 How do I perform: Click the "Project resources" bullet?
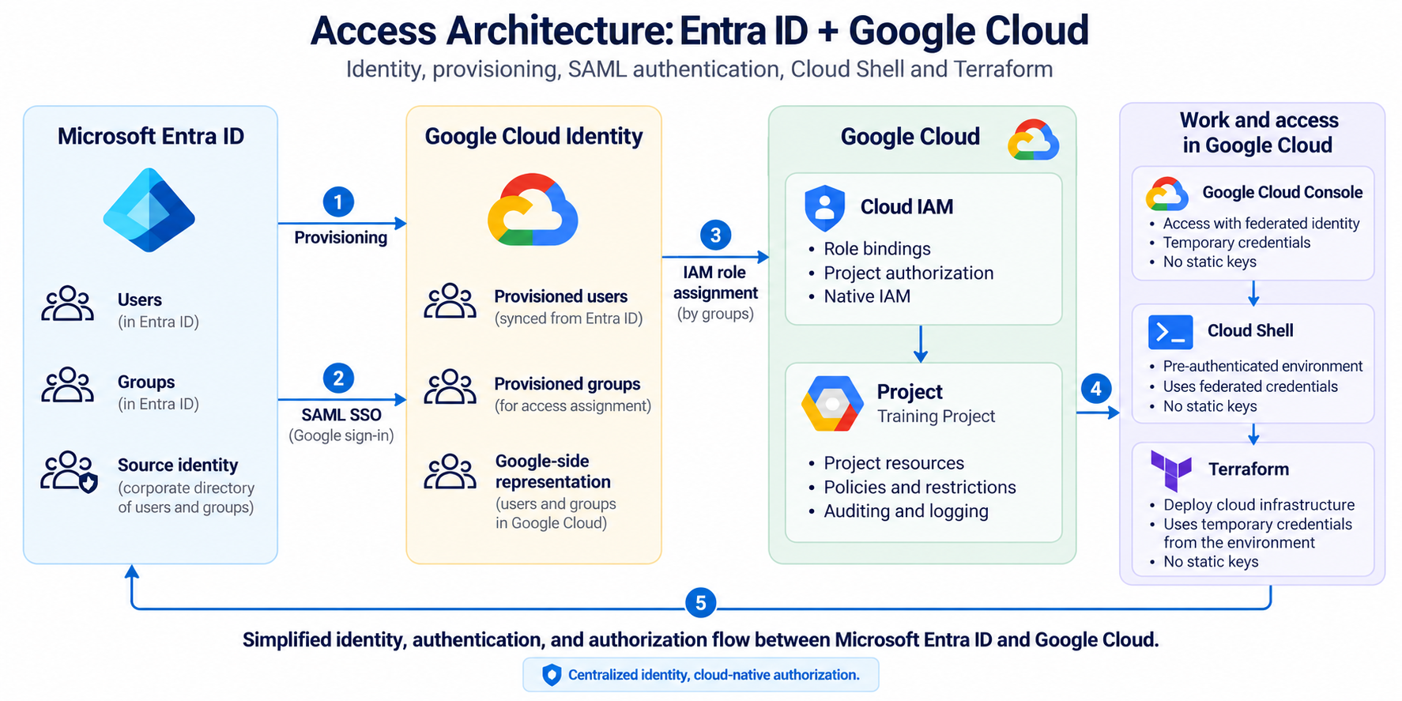(x=894, y=463)
